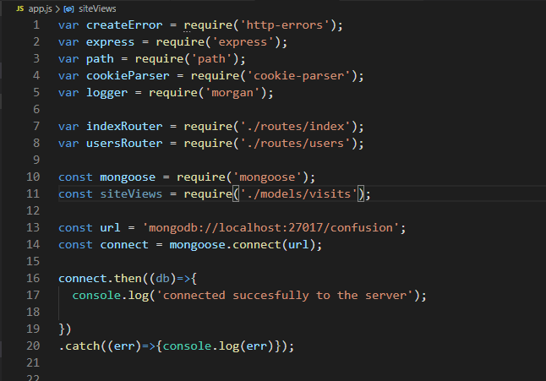Screen dimensions: 546x381
Task: Click the breadcrumb separator chevron after app.js
Action: click(x=57, y=9)
